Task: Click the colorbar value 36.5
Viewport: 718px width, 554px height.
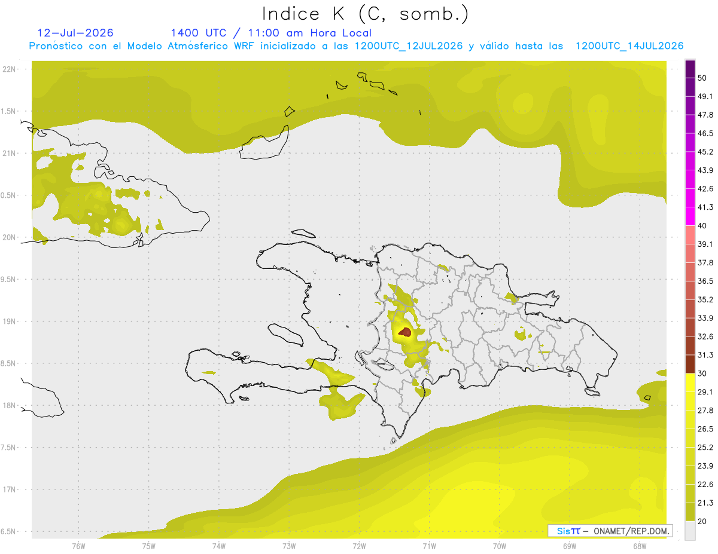Action: [x=705, y=281]
